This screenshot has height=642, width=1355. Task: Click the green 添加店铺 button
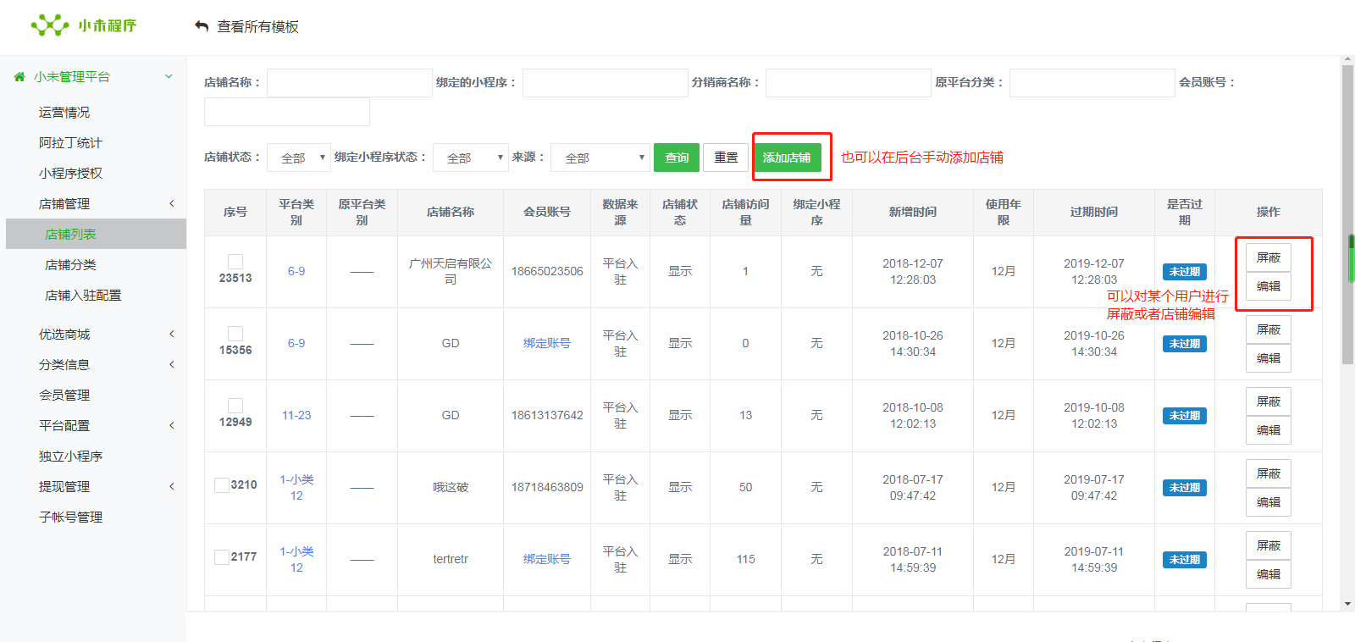pyautogui.click(x=787, y=158)
